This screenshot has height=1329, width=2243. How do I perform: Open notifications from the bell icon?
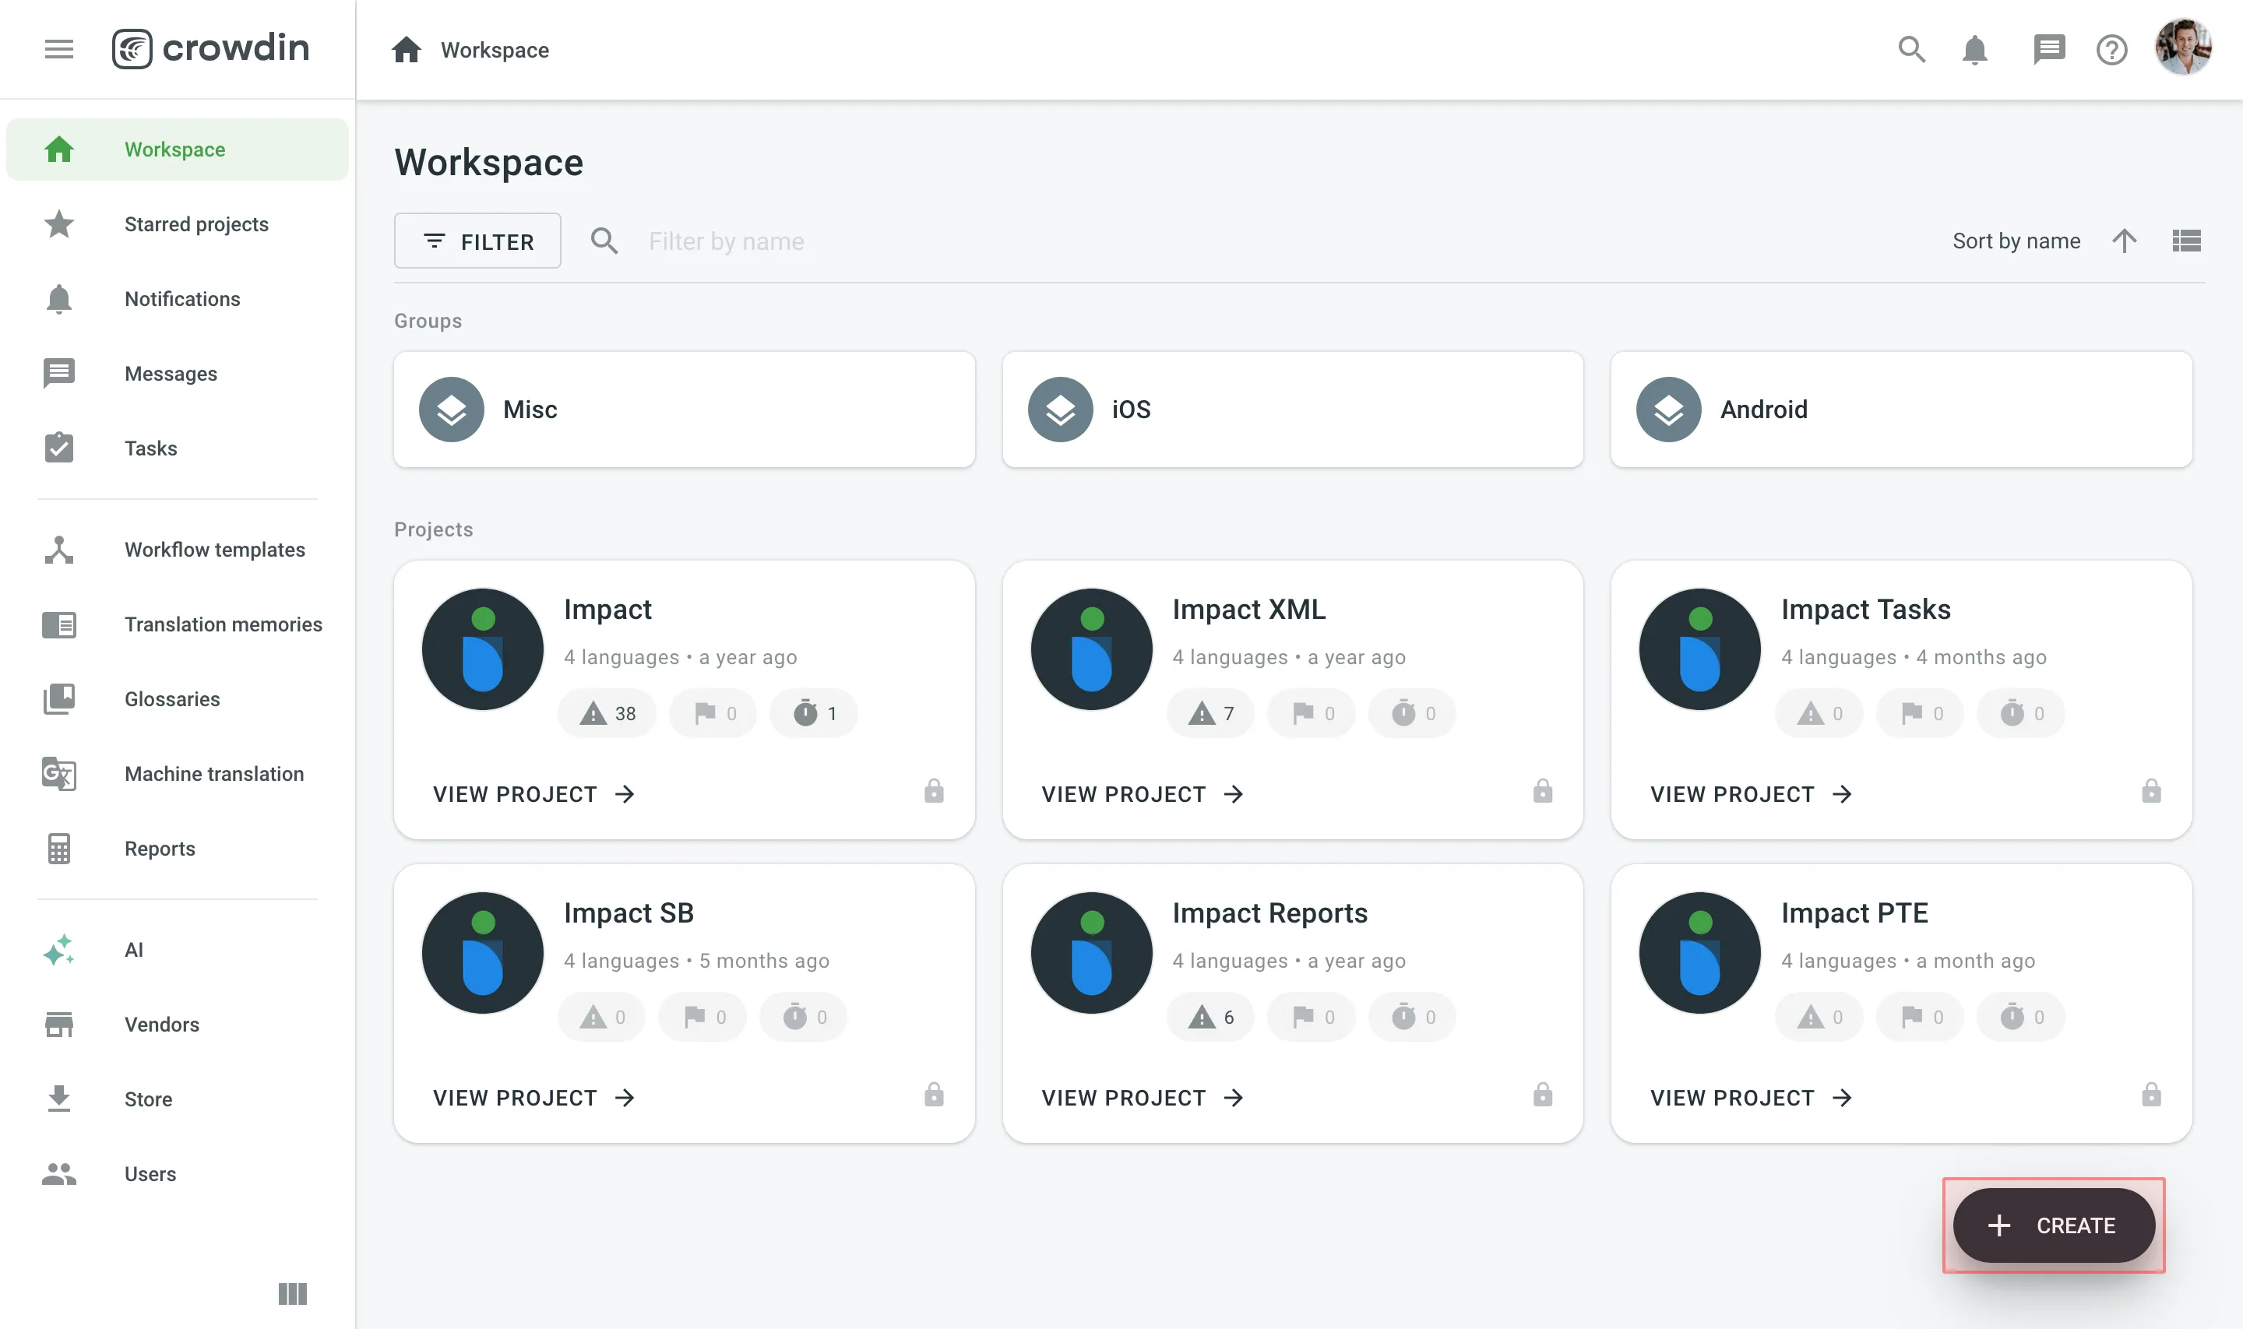point(1974,49)
